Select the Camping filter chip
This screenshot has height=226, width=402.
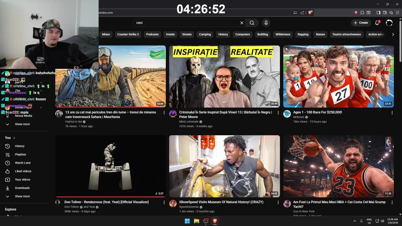pos(205,34)
